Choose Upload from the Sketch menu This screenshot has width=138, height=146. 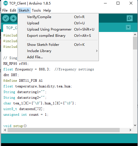[58, 23]
